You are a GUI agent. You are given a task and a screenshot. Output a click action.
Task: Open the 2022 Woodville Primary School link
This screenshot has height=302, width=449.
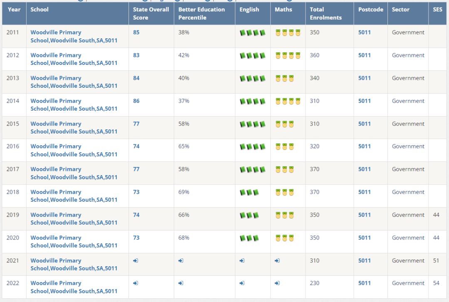74,287
